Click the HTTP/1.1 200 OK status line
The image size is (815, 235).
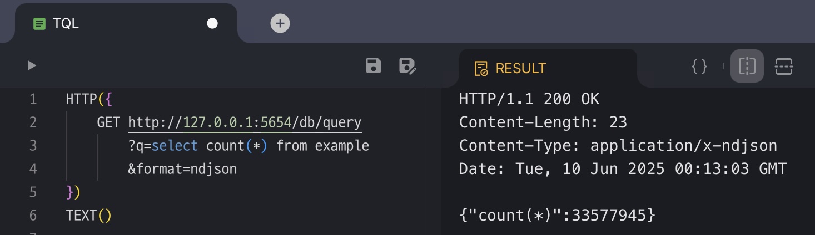[529, 100]
